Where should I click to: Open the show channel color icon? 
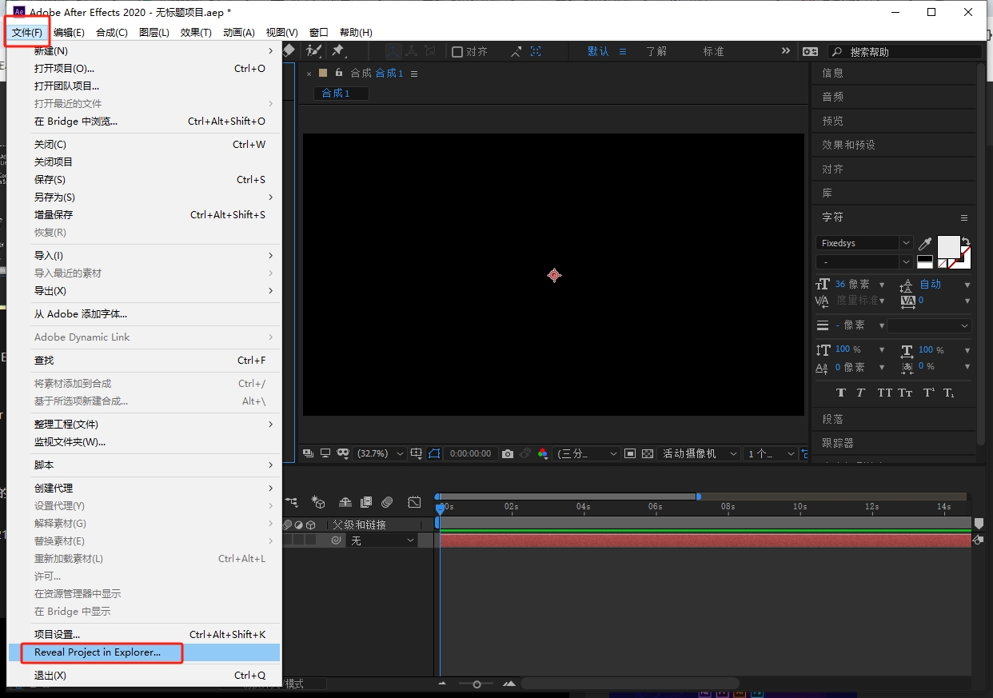click(543, 453)
